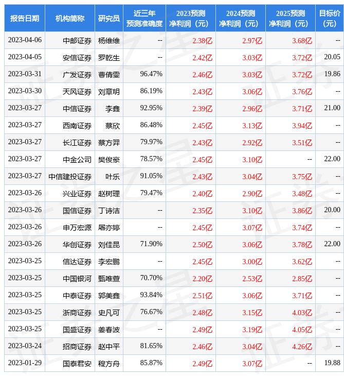The height and width of the screenshot is (376, 344).
Task: Click the 2024预测净利润 column header
Action: pyautogui.click(x=241, y=18)
